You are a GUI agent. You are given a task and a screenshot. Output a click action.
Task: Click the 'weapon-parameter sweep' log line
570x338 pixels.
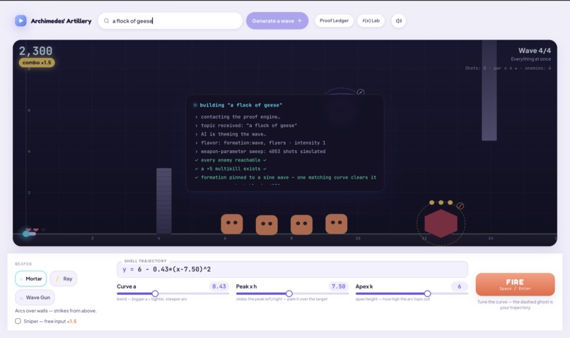[260, 151]
